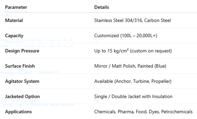This screenshot has height=119, width=197.
Task: Click the "Carbon Steel" material text
Action: click(157, 20)
